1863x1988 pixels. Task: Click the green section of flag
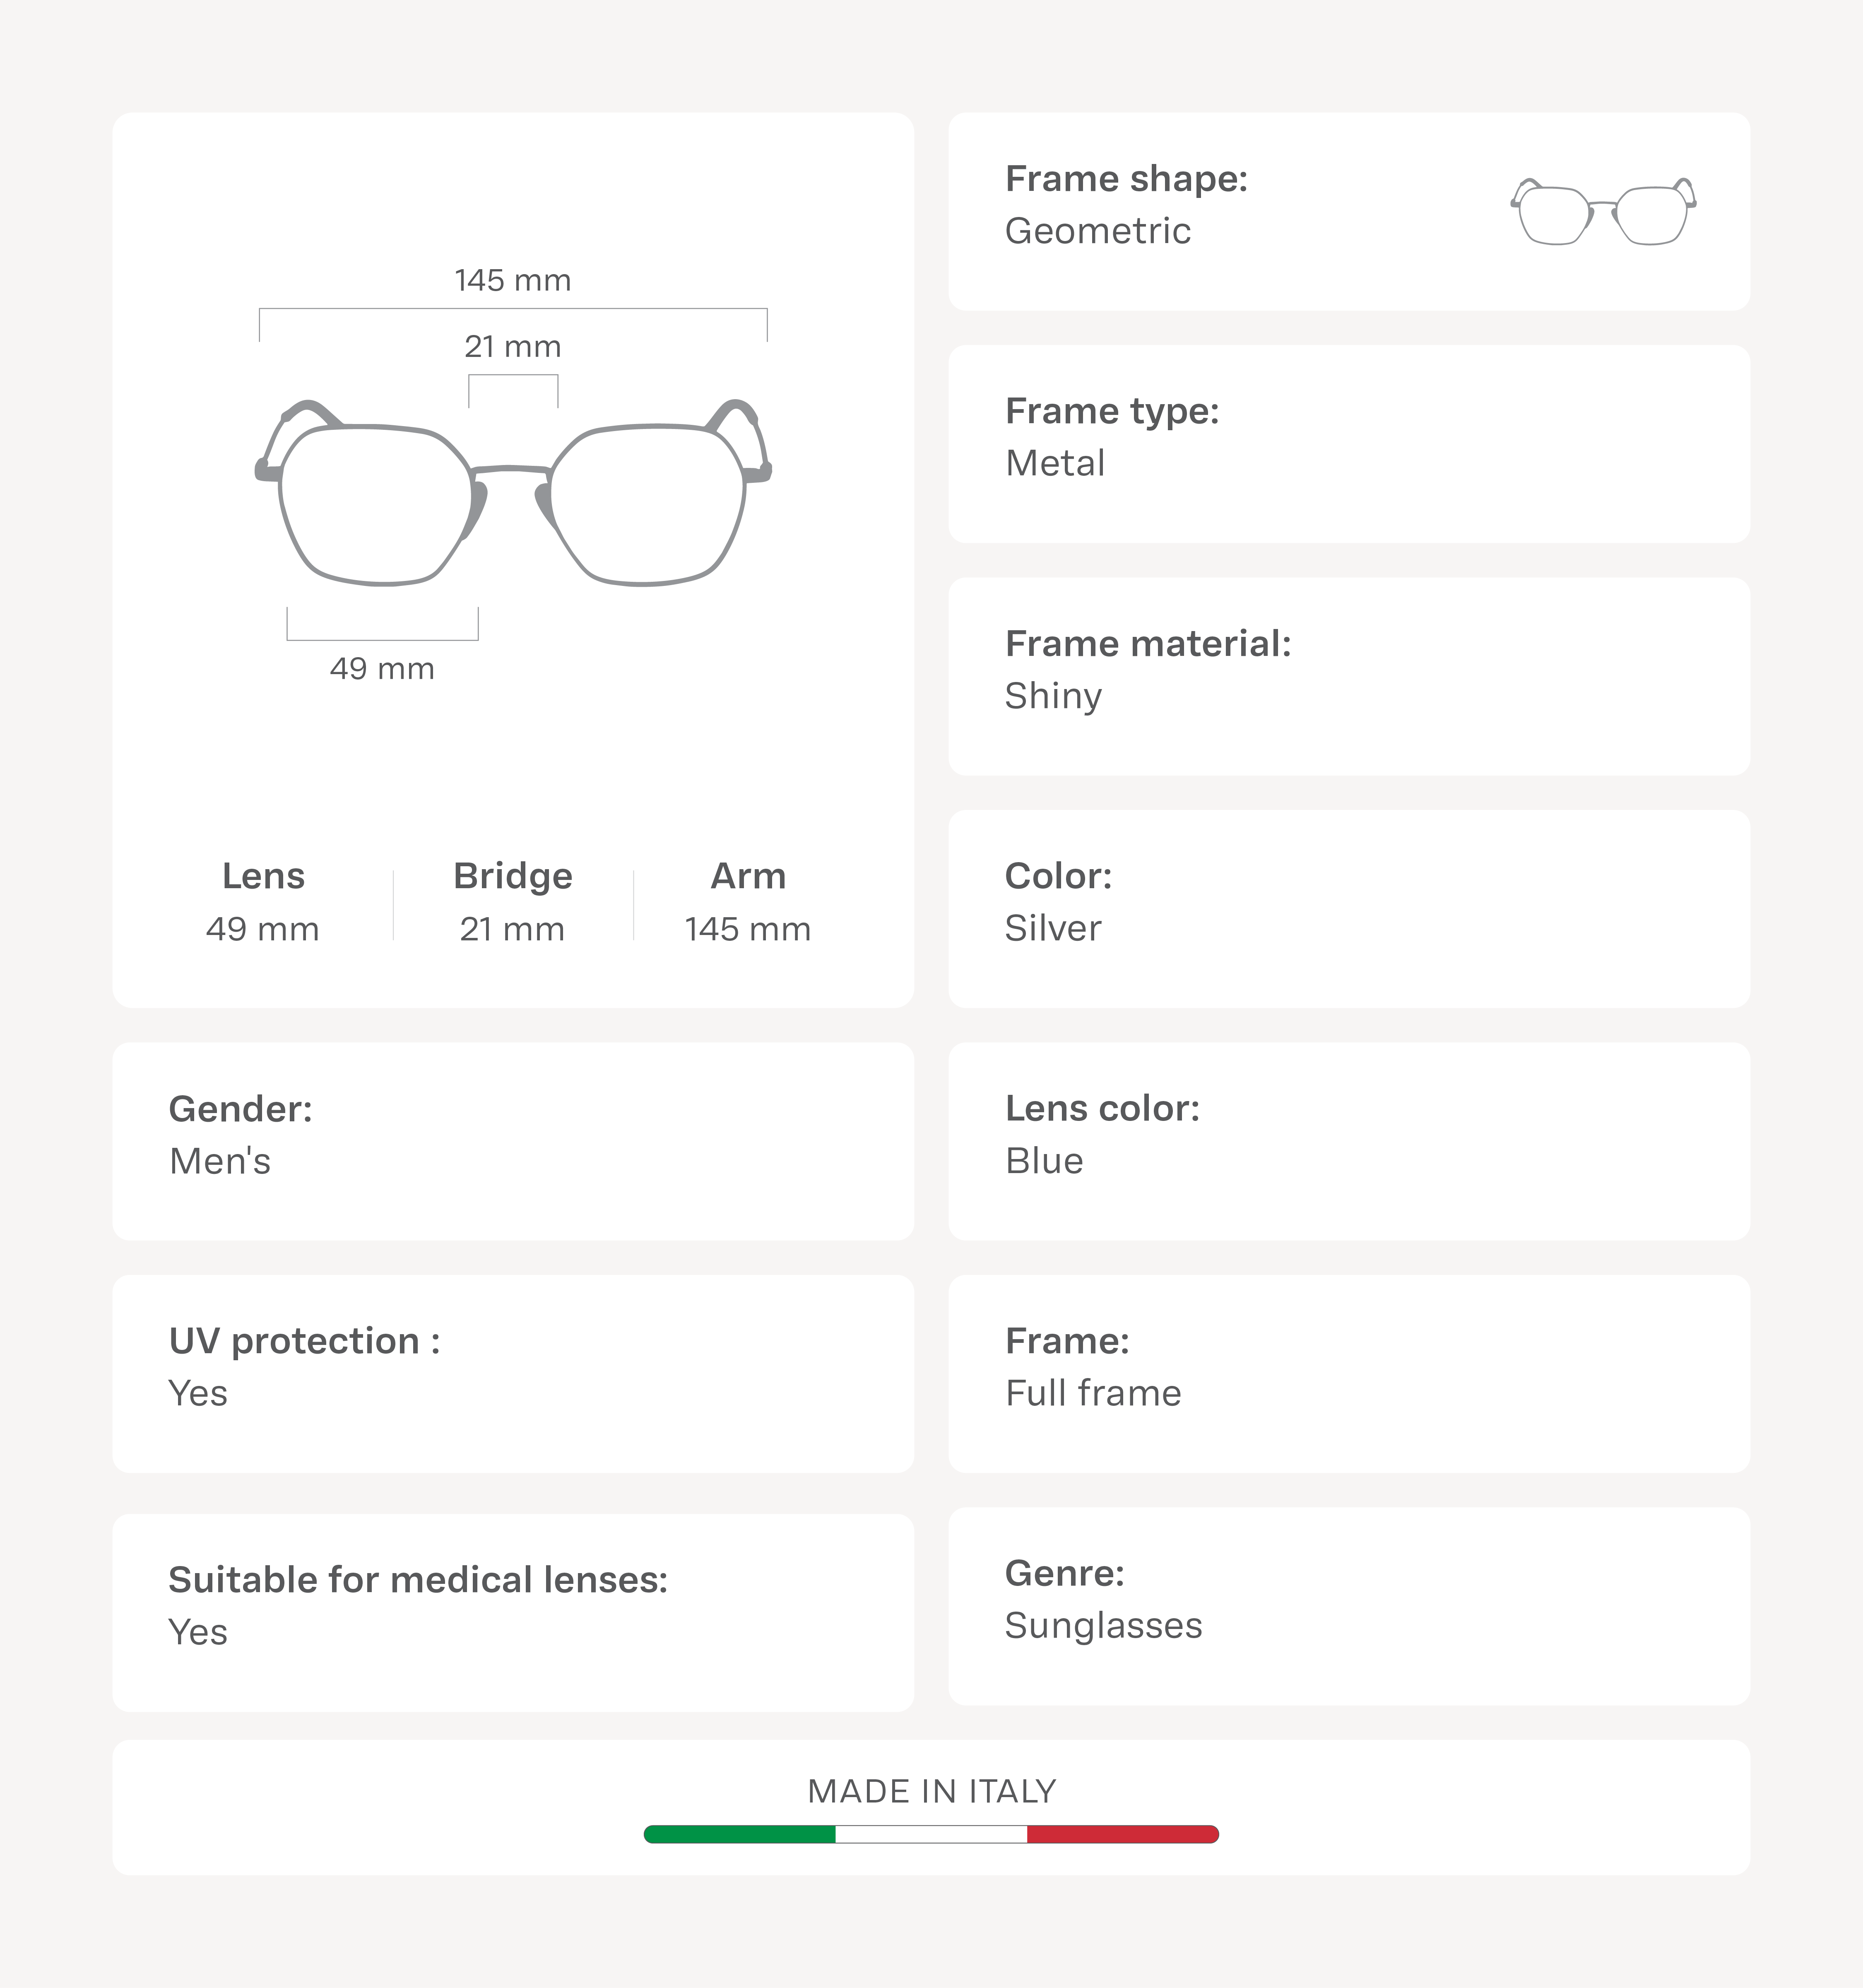click(739, 1834)
